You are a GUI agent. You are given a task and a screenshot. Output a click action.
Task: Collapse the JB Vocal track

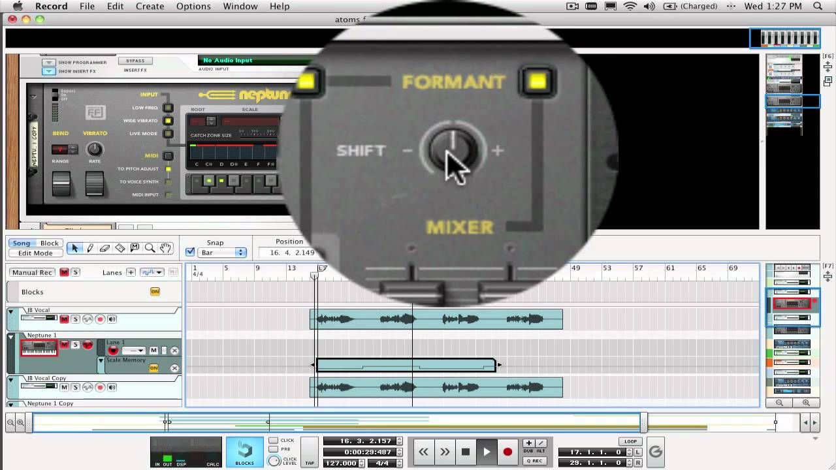tap(11, 312)
